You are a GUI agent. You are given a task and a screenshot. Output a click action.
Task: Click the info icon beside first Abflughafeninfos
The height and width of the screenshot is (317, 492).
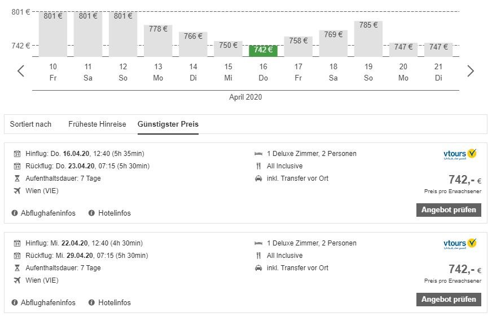(x=15, y=213)
